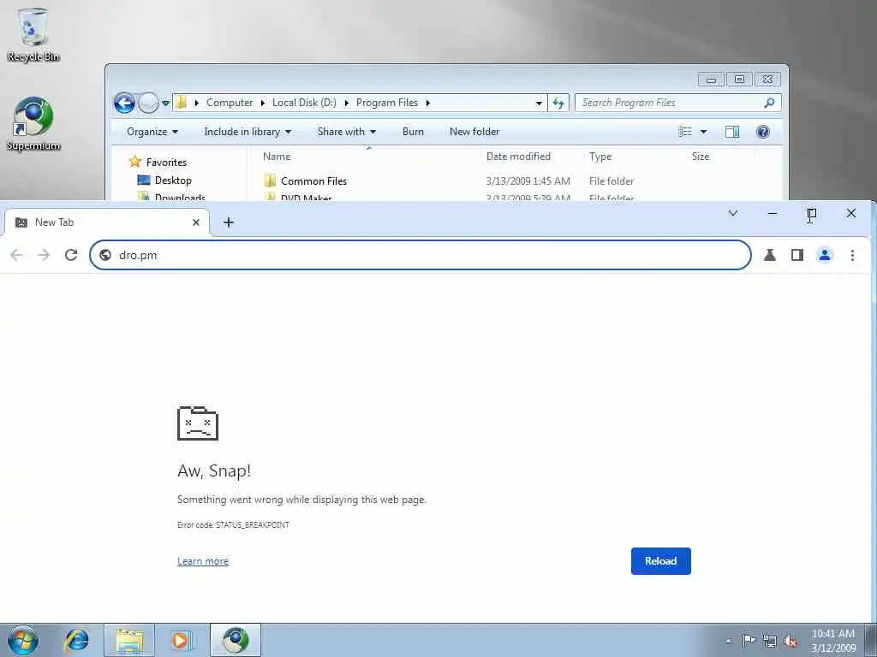Click the Explorer search magnifier icon
The image size is (877, 657).
point(770,103)
